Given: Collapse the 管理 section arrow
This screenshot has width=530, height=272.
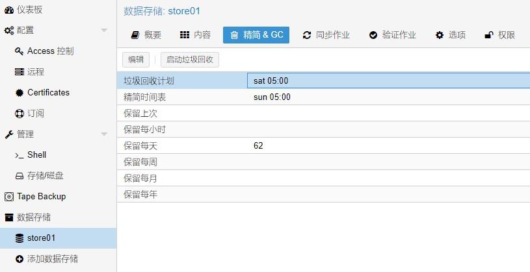Looking at the screenshot, I should [x=104, y=134].
